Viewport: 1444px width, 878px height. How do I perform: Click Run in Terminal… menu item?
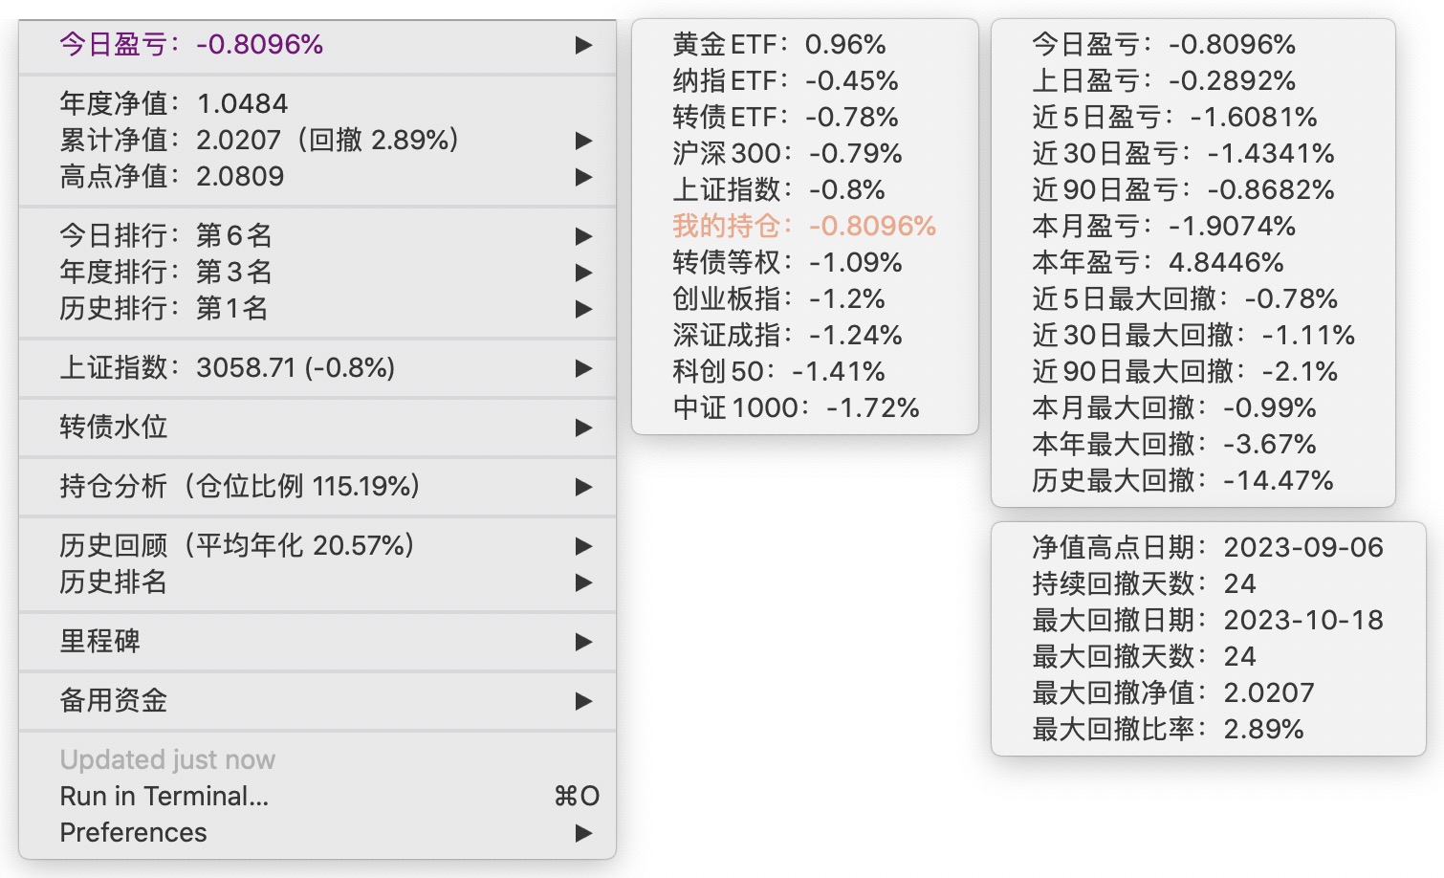tap(164, 796)
